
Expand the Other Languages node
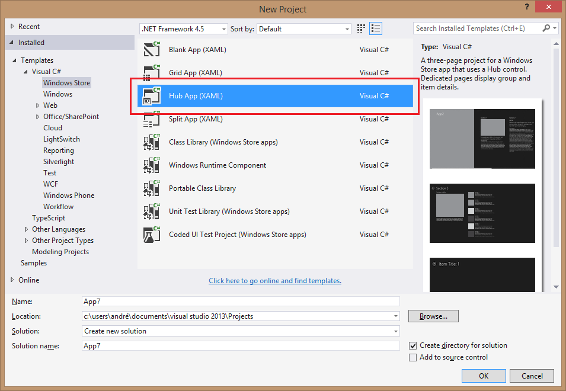pyautogui.click(x=26, y=229)
